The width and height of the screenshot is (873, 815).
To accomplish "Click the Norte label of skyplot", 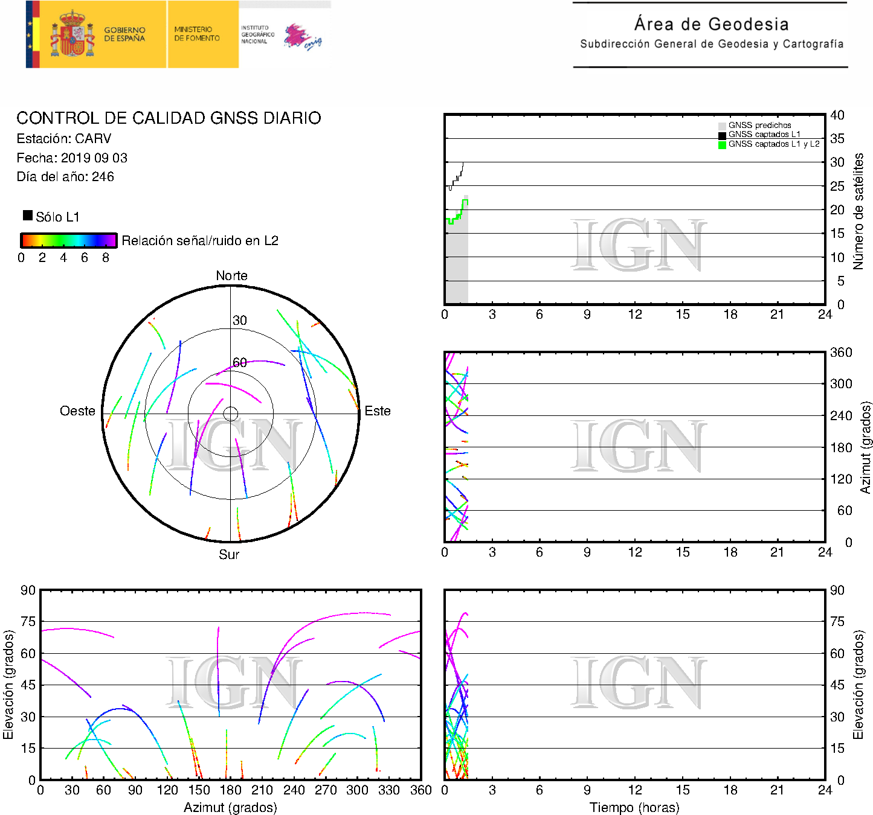I will [231, 275].
